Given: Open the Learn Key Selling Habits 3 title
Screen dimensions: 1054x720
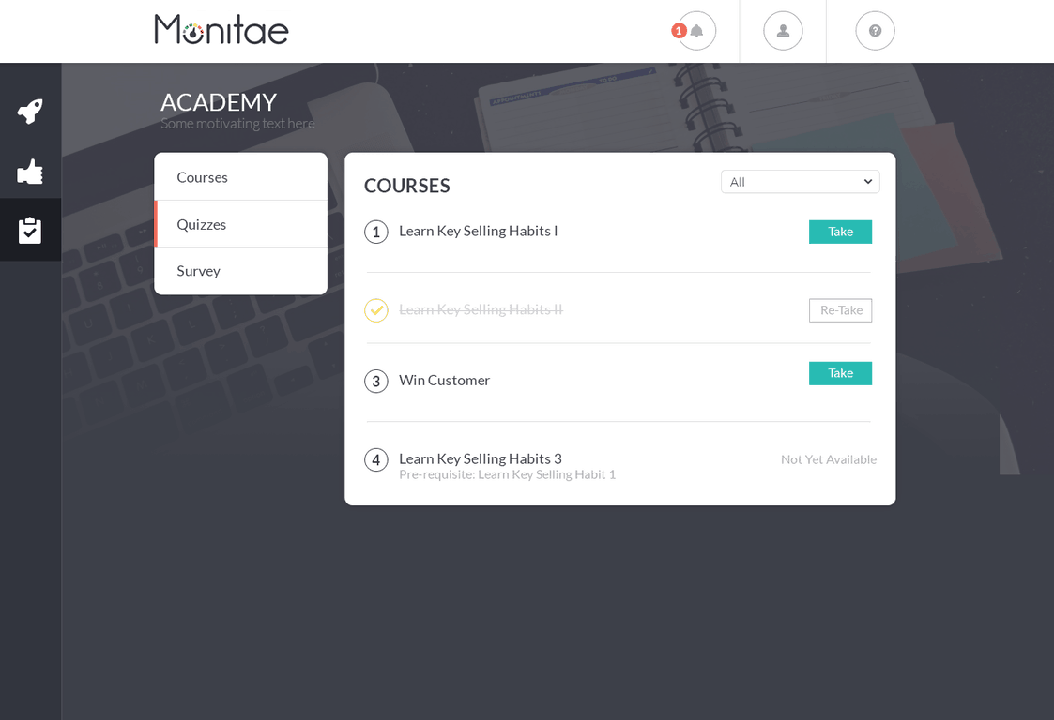Looking at the screenshot, I should tap(481, 458).
